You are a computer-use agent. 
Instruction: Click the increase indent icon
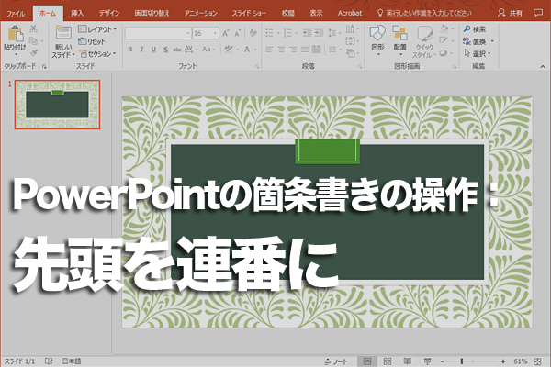tap(319, 33)
